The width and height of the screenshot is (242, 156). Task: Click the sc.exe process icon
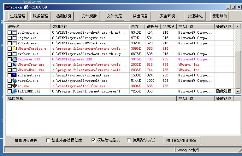(x=14, y=86)
